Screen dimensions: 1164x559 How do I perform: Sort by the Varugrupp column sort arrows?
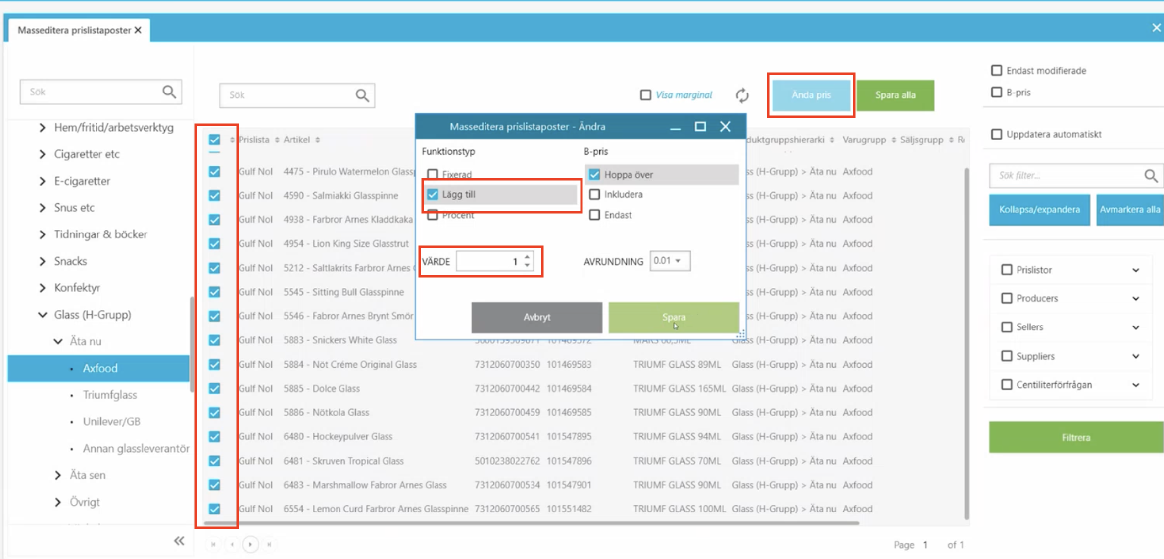893,140
